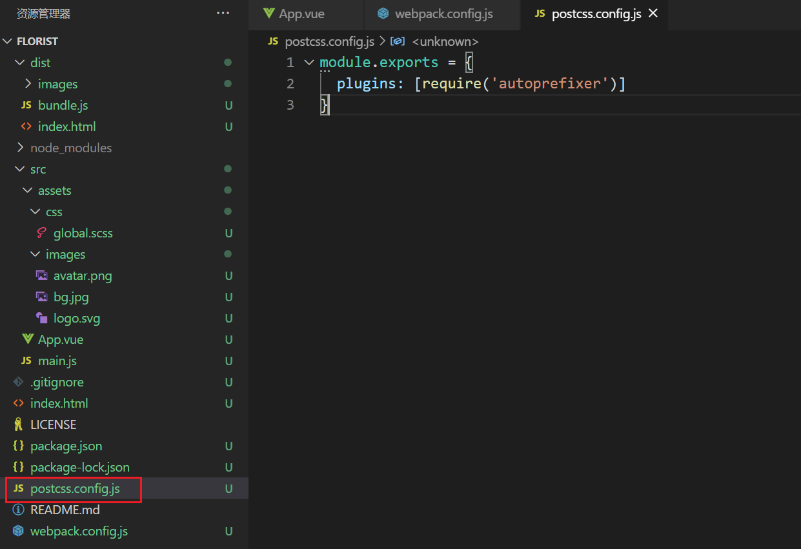Collapse the assets folder

pos(28,190)
